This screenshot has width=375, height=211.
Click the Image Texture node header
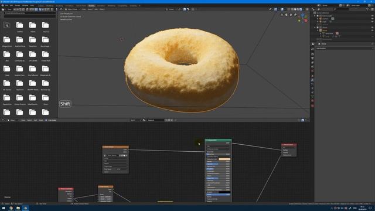tap(115, 147)
